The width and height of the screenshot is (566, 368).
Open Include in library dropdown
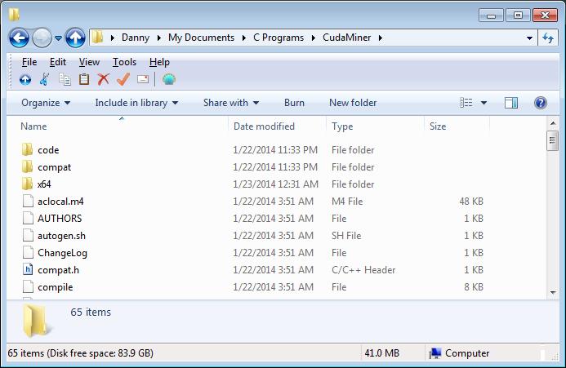136,103
